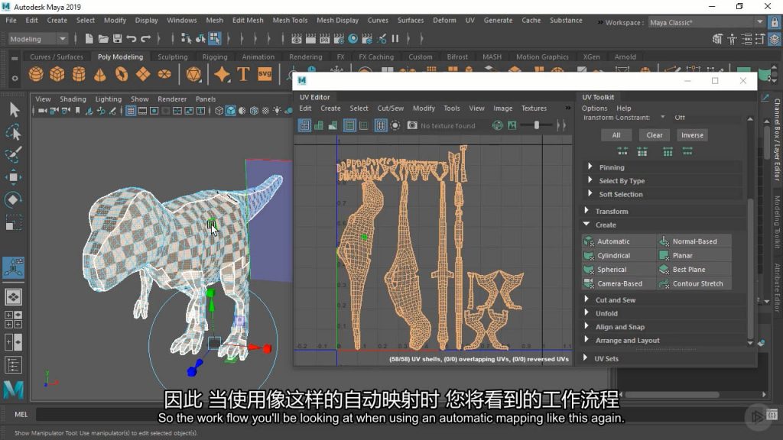The height and width of the screenshot is (440, 783).
Task: Open the Workspace Maya Classic dropdown
Action: (x=706, y=22)
